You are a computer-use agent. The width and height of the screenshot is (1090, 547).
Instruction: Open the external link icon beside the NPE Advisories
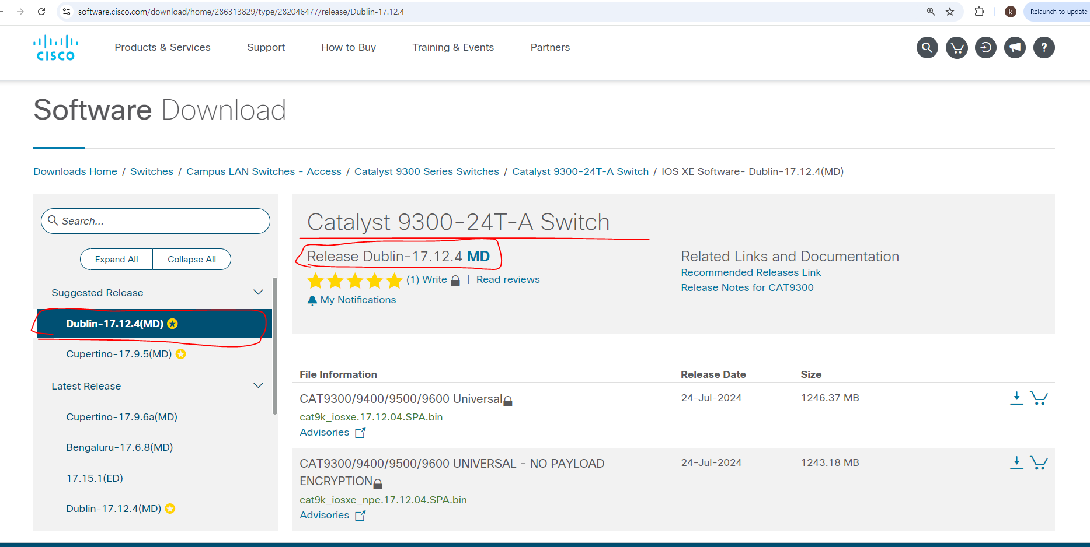tap(360, 516)
